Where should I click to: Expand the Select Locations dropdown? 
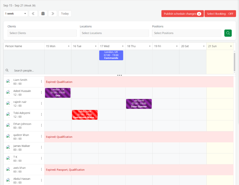(x=114, y=33)
